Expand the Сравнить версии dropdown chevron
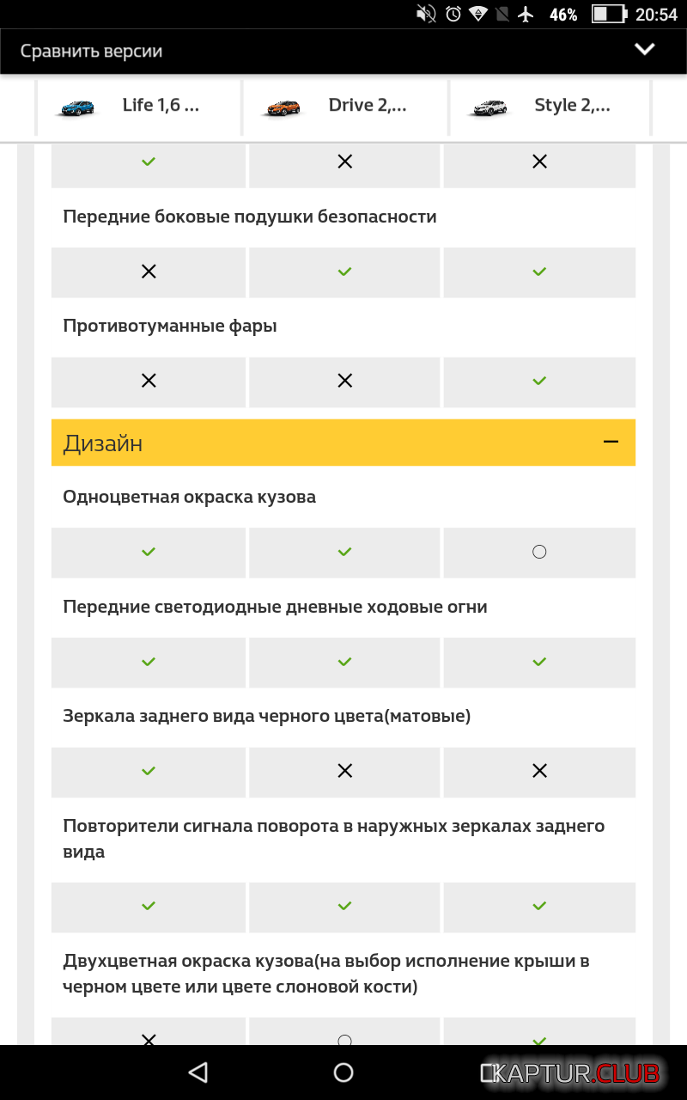Image resolution: width=687 pixels, height=1100 pixels. pyautogui.click(x=644, y=50)
